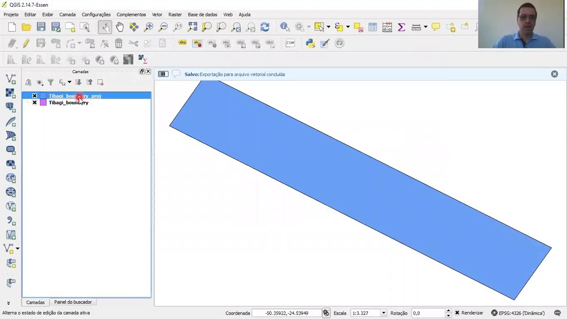This screenshot has height=319, width=567.
Task: Open the Projeto menu
Action: coord(11,15)
